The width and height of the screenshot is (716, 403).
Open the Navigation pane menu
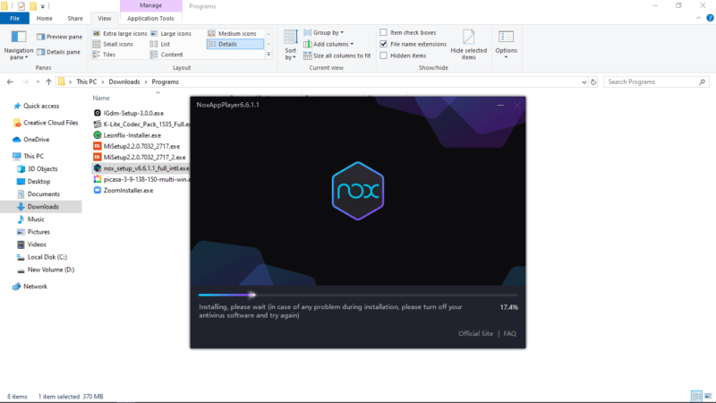18,46
